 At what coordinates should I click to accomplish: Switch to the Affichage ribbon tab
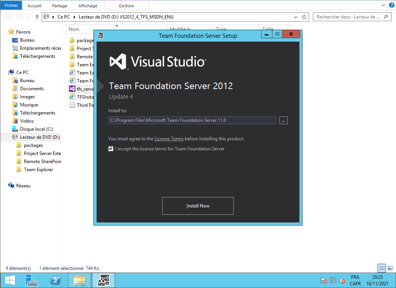[x=88, y=6]
